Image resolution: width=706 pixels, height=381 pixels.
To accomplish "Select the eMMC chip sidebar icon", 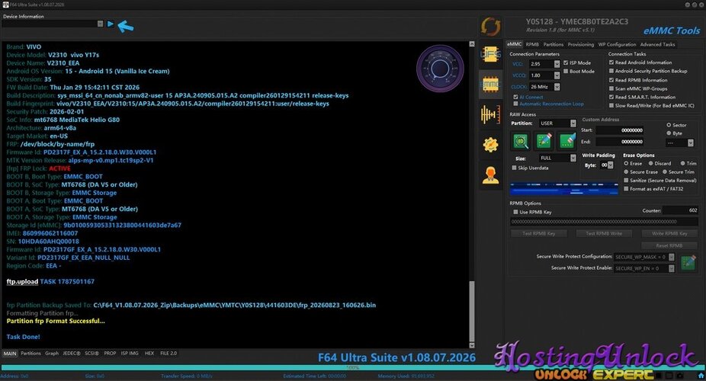I will point(490,84).
